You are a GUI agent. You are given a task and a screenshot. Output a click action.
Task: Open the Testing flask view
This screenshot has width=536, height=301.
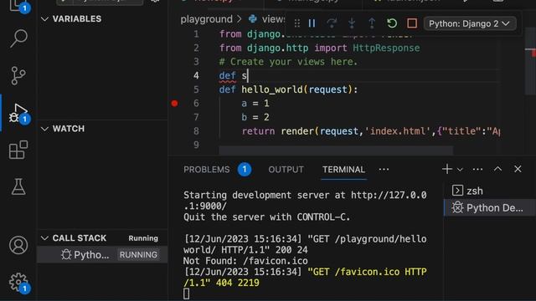[18, 186]
